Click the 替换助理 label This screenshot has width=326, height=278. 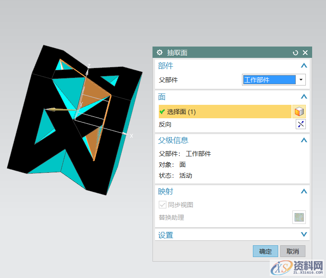171,218
